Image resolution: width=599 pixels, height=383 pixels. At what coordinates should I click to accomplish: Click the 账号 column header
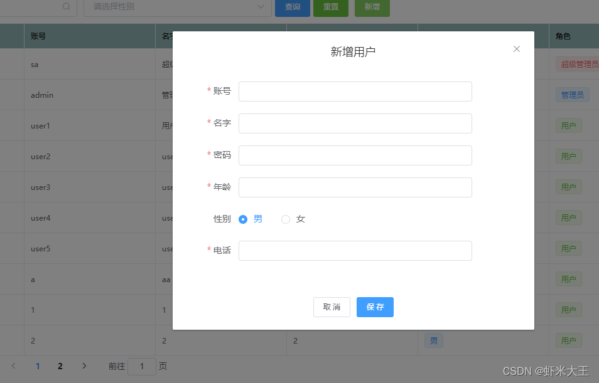pyautogui.click(x=90, y=36)
